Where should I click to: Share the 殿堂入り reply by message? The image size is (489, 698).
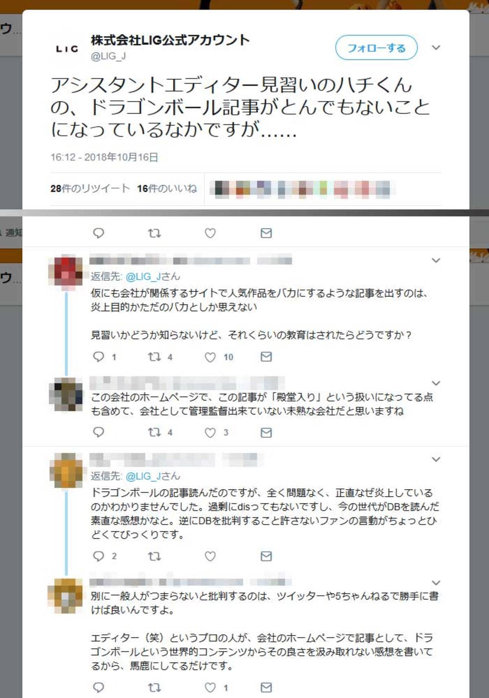pos(266,432)
